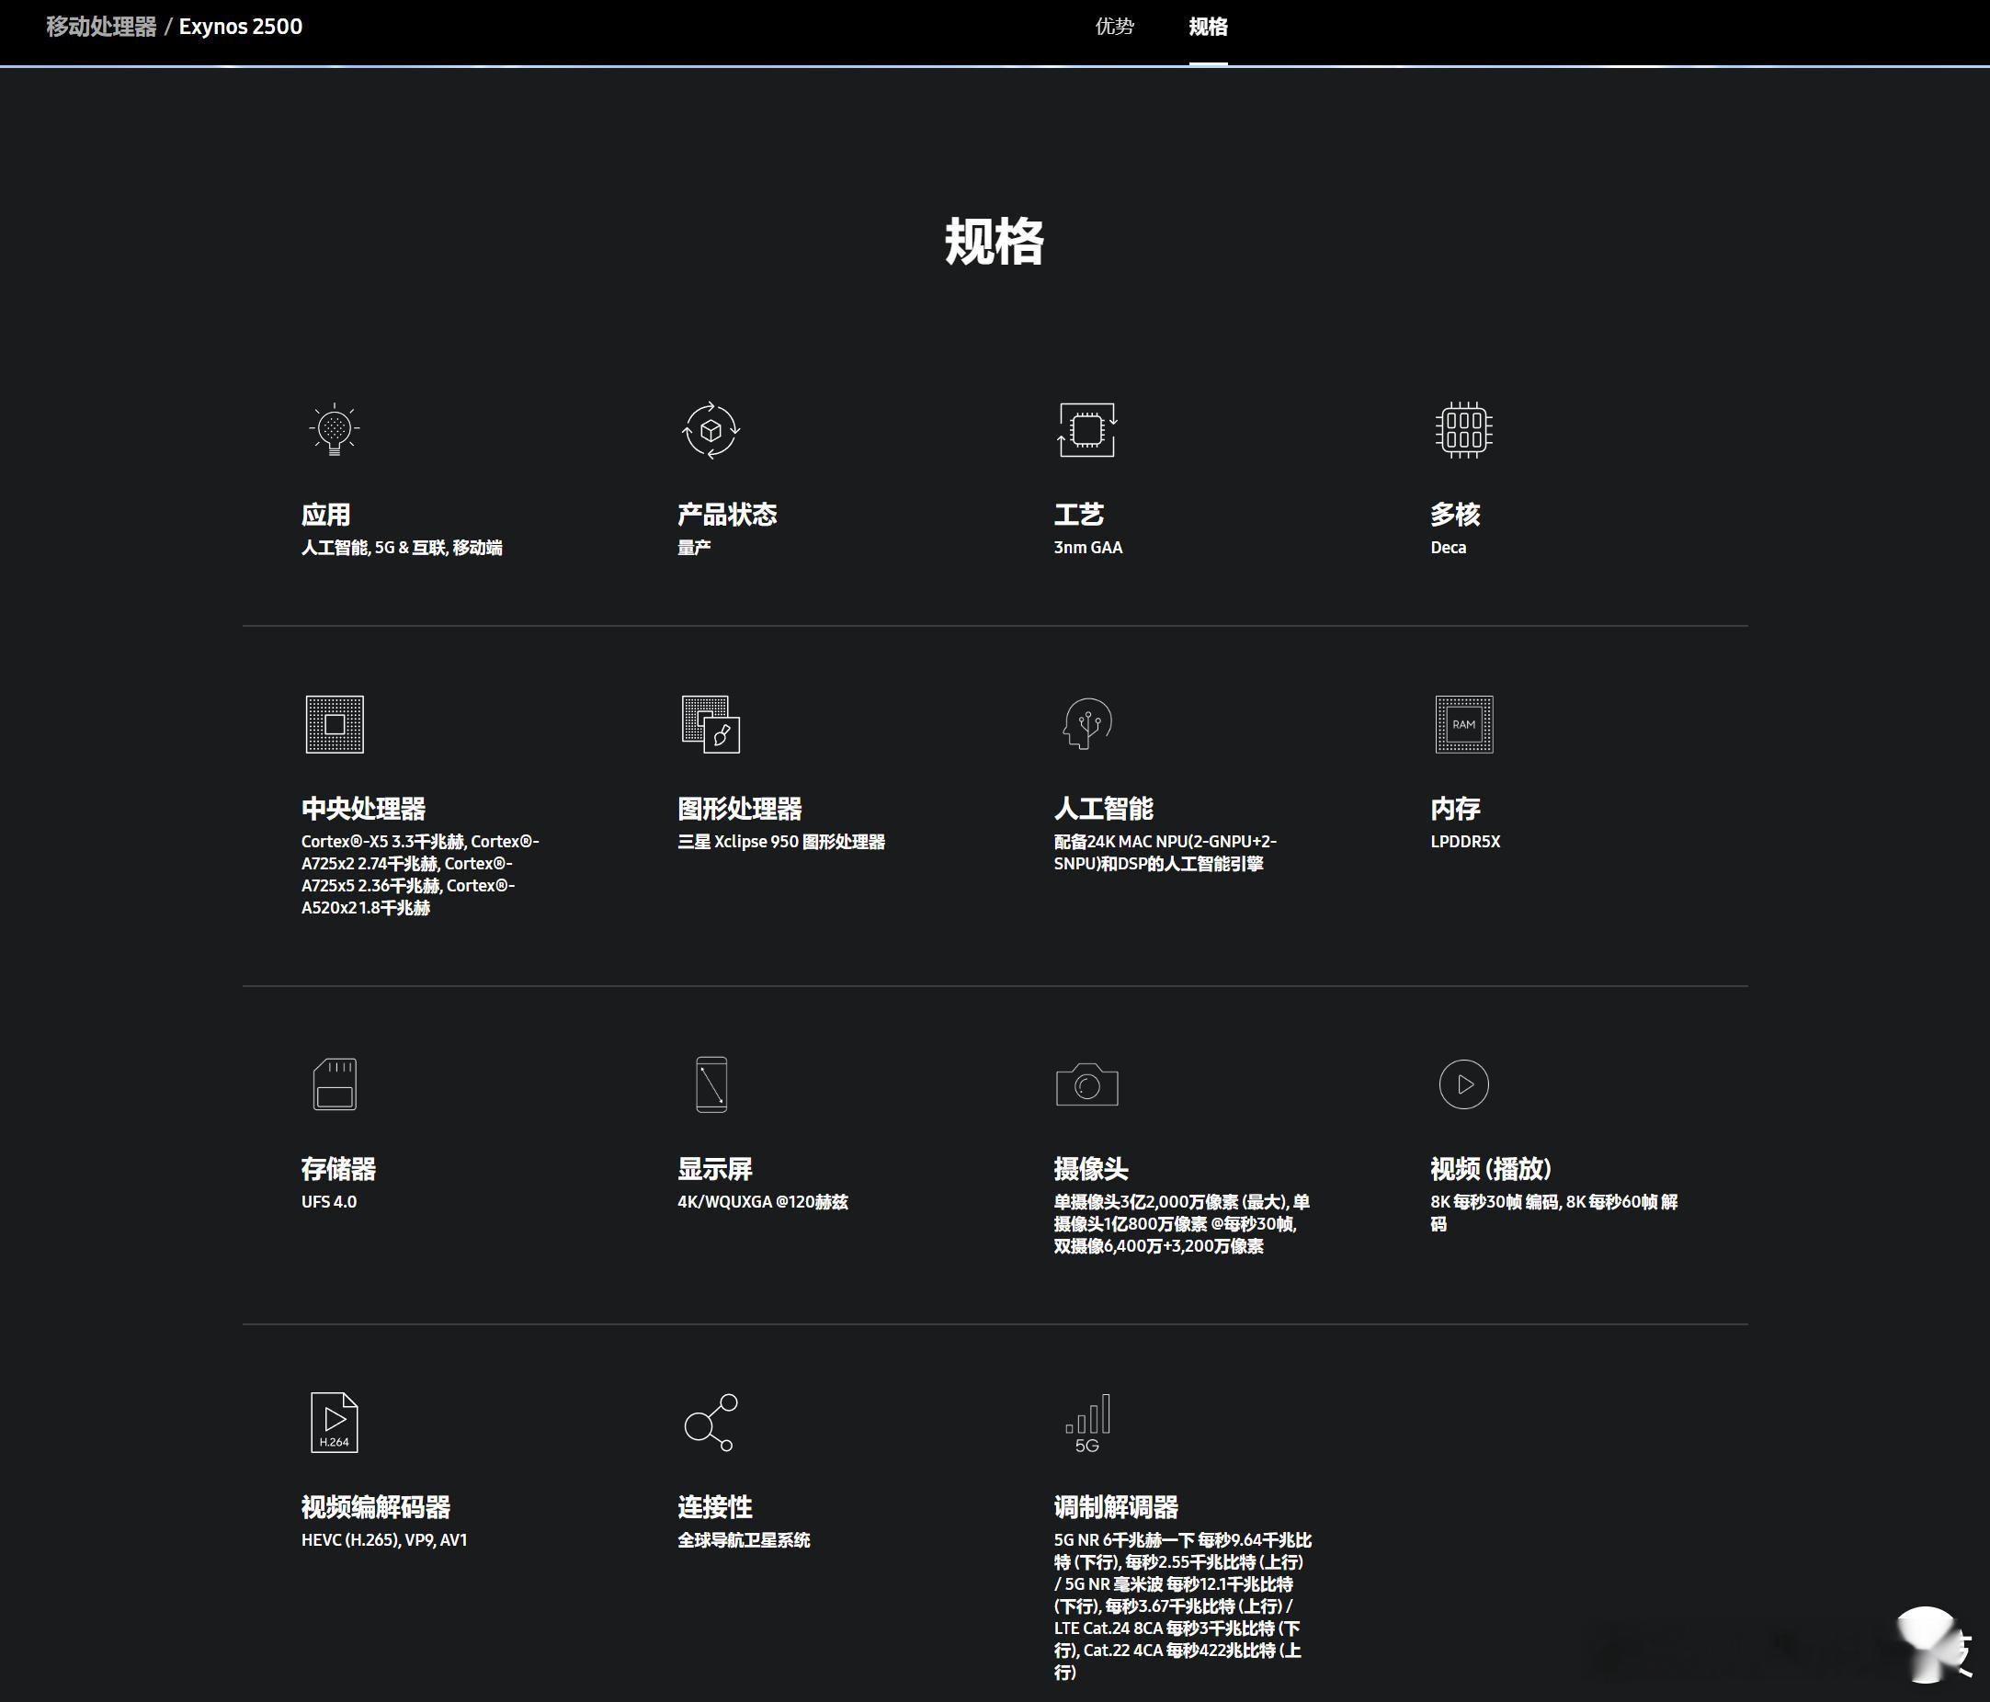Click the 内存 heading
Screen dimensions: 1990x1702
[x=1455, y=809]
